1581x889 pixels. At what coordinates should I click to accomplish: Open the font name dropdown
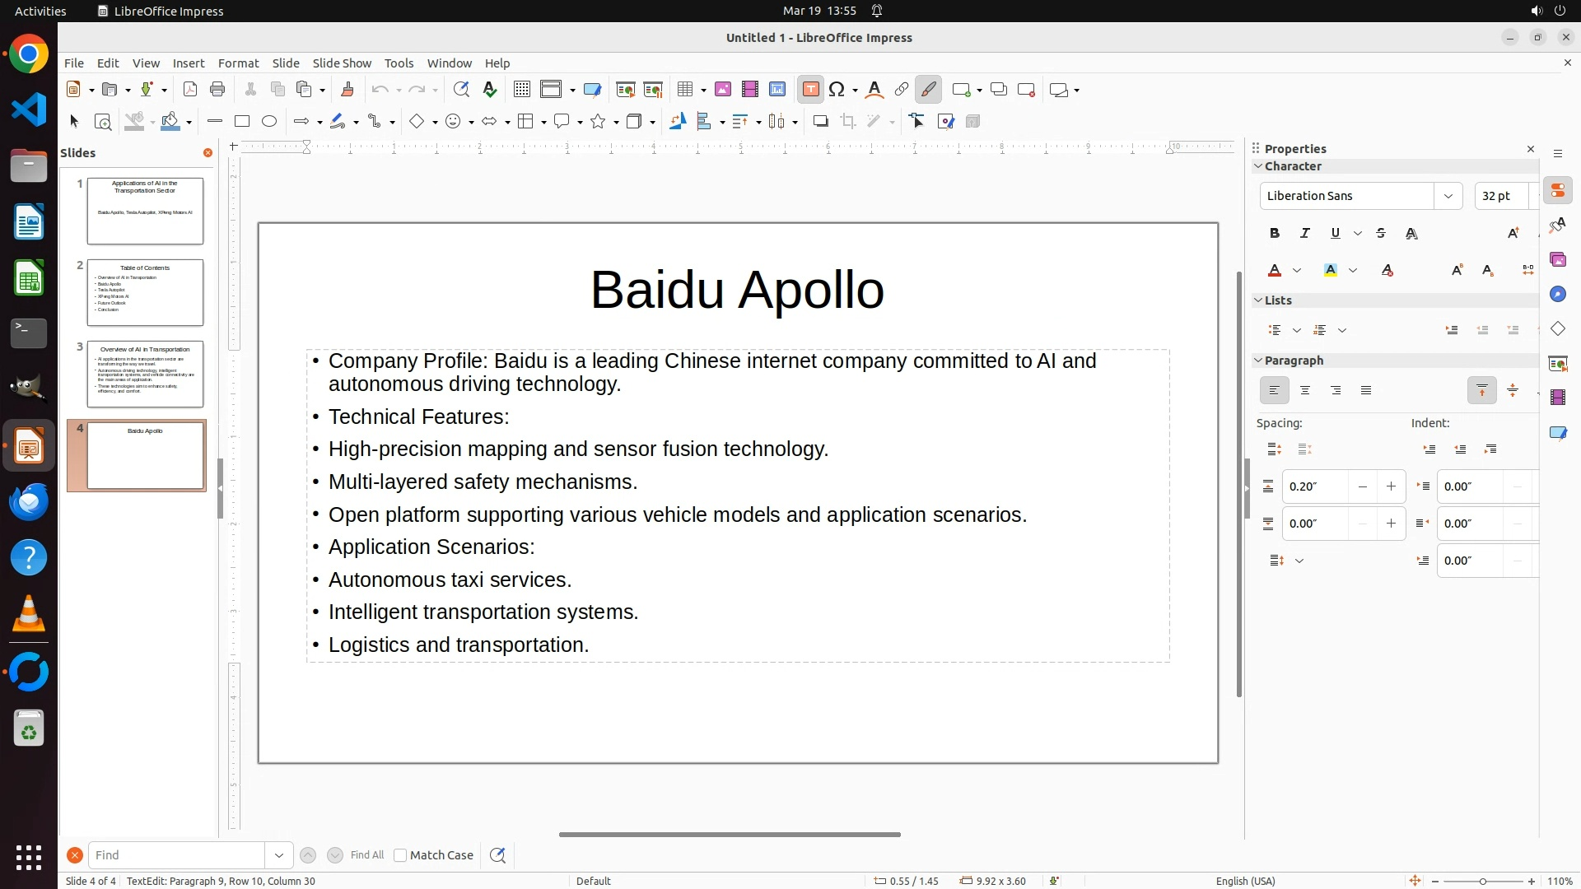(1448, 196)
